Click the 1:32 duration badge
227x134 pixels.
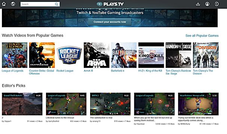(x=214, y=96)
